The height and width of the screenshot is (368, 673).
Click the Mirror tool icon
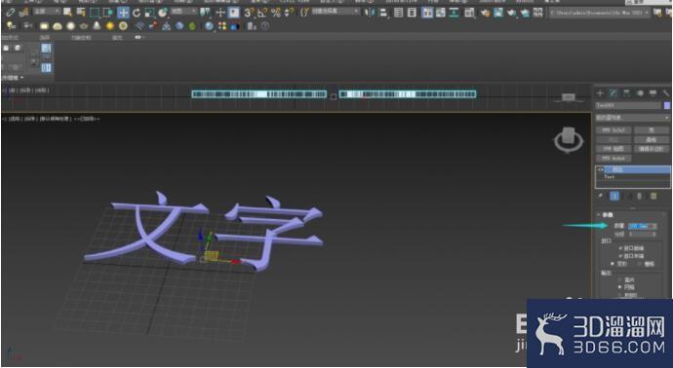pyautogui.click(x=369, y=13)
